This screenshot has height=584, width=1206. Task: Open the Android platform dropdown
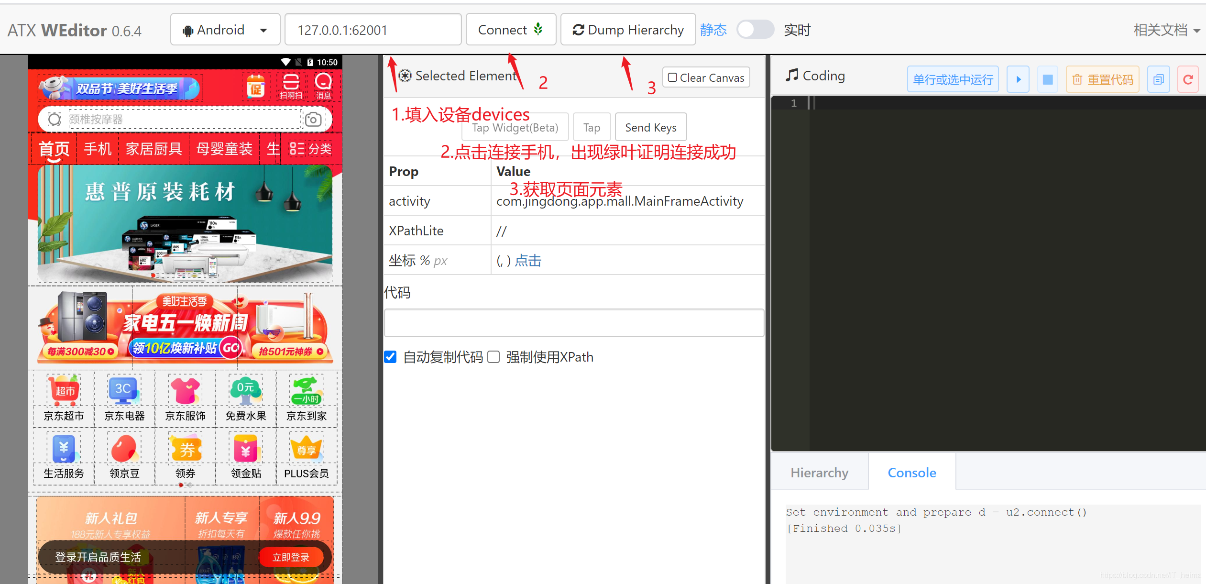pyautogui.click(x=225, y=30)
